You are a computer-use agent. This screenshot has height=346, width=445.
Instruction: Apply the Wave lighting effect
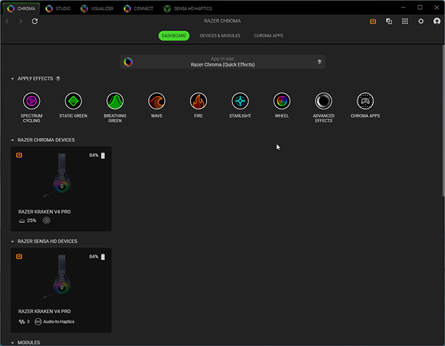pyautogui.click(x=157, y=101)
